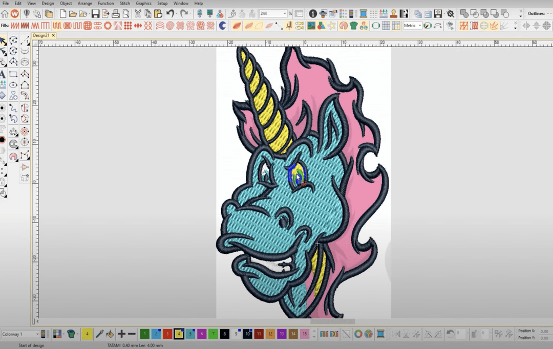The height and width of the screenshot is (349, 553).
Task: Click the print preview magnifier icon
Action: [x=126, y=14]
